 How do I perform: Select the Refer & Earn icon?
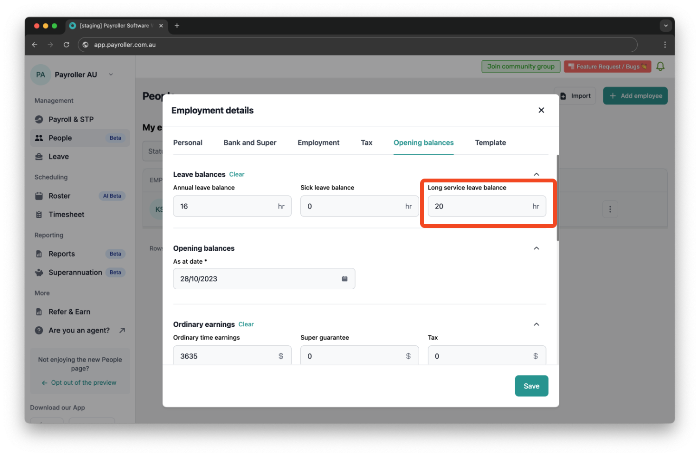pos(39,312)
